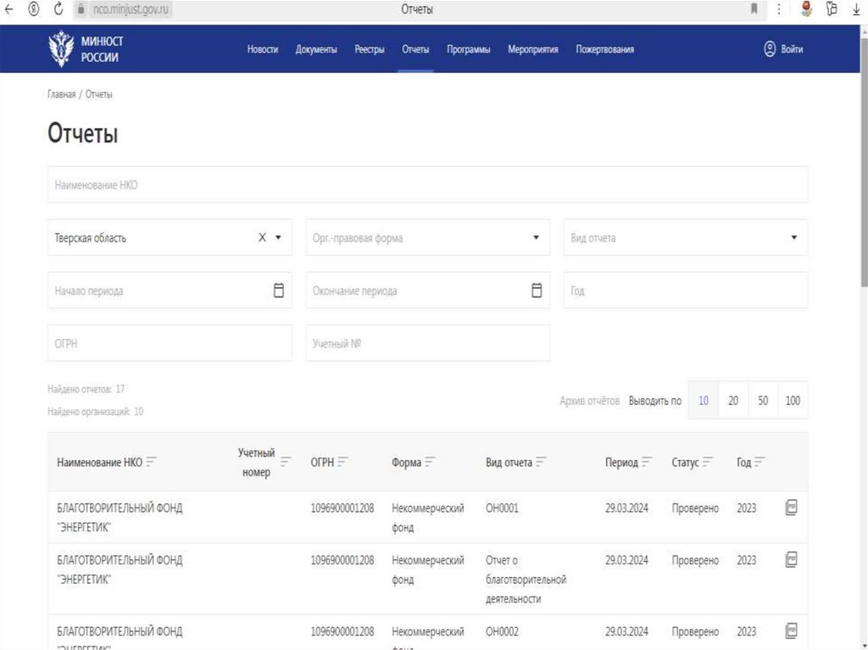Click the Minjust Russia emblem logo
Image resolution: width=868 pixels, height=650 pixels.
click(61, 48)
